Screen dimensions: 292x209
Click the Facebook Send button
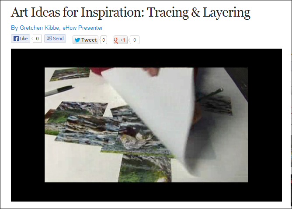click(x=55, y=39)
